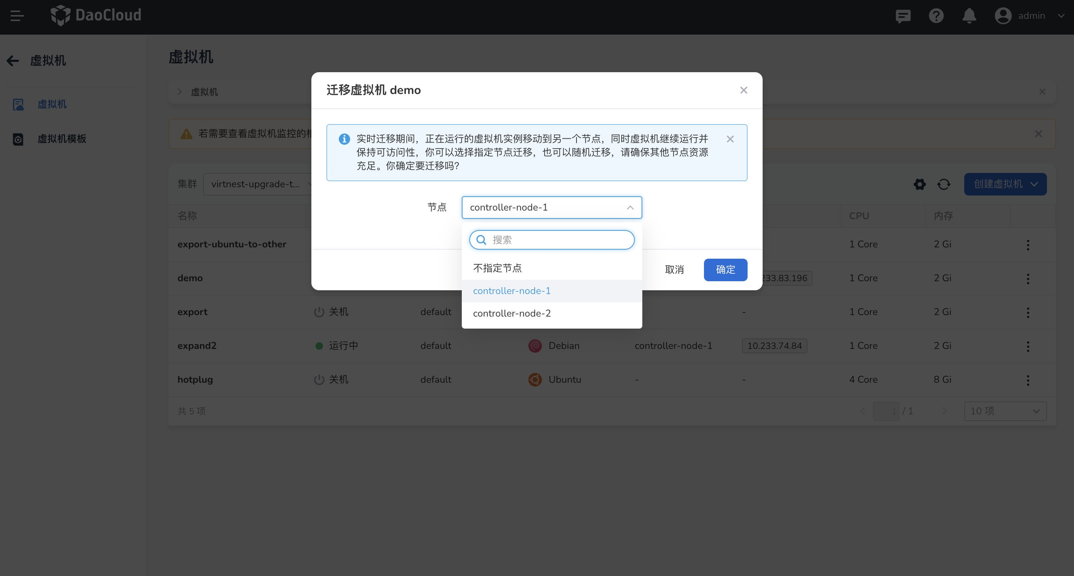Collapse the node selection dropdown
The height and width of the screenshot is (576, 1074).
[x=630, y=207]
